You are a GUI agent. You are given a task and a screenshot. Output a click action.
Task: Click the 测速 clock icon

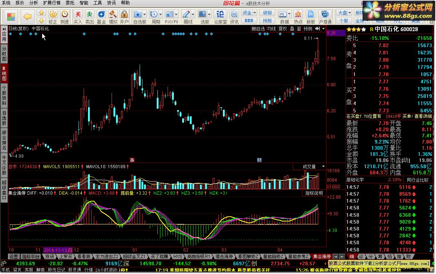click(64, 14)
